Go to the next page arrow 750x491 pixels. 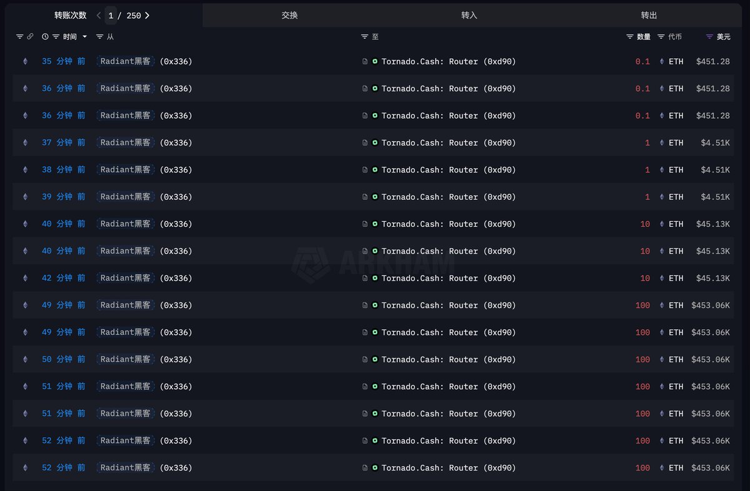pyautogui.click(x=147, y=15)
